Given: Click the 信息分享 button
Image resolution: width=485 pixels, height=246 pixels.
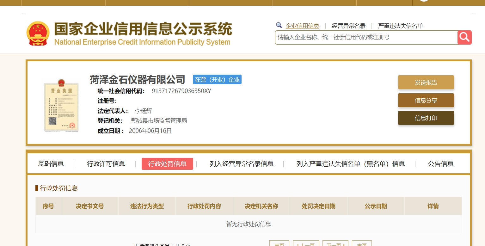Looking at the screenshot, I should point(426,100).
